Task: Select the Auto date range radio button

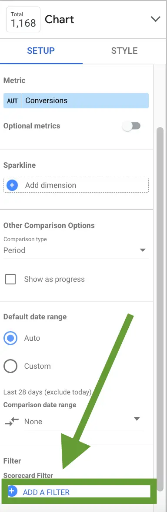Action: [10, 338]
